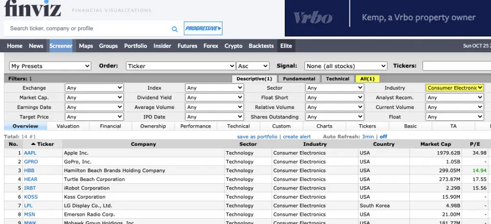Click the create alert link
The width and height of the screenshot is (491, 224).
coord(297,137)
